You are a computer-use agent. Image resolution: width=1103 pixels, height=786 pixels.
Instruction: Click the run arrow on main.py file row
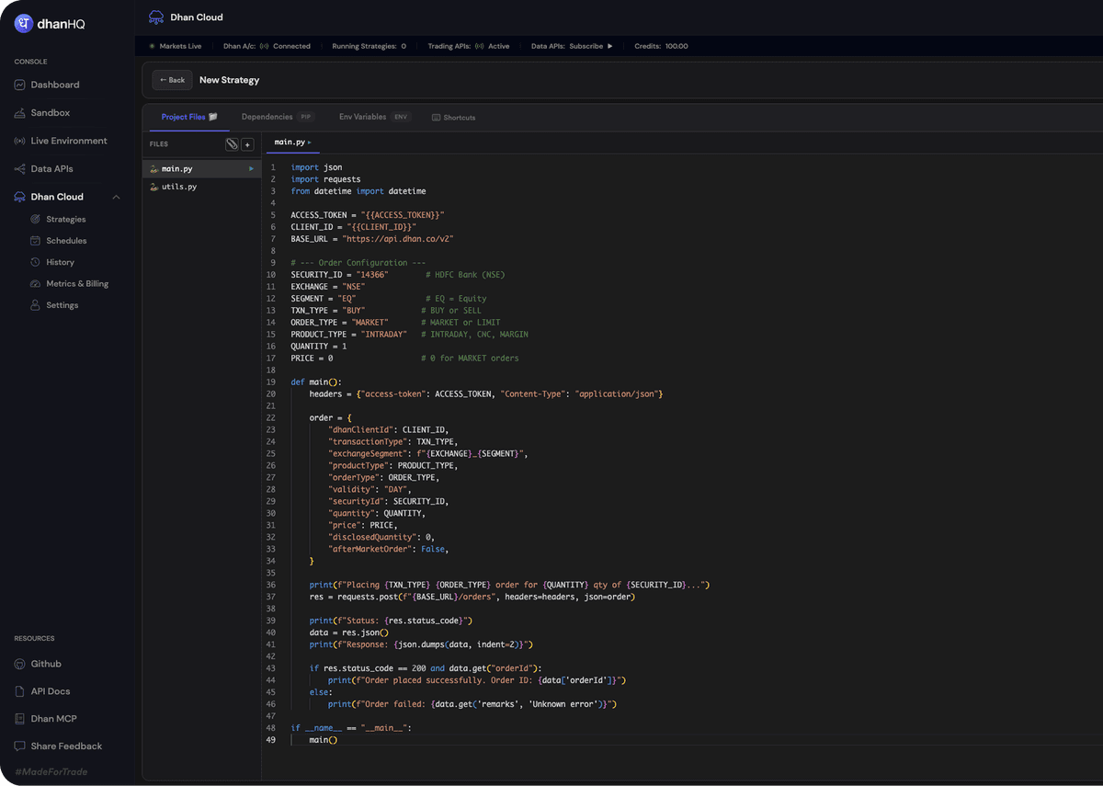click(251, 169)
